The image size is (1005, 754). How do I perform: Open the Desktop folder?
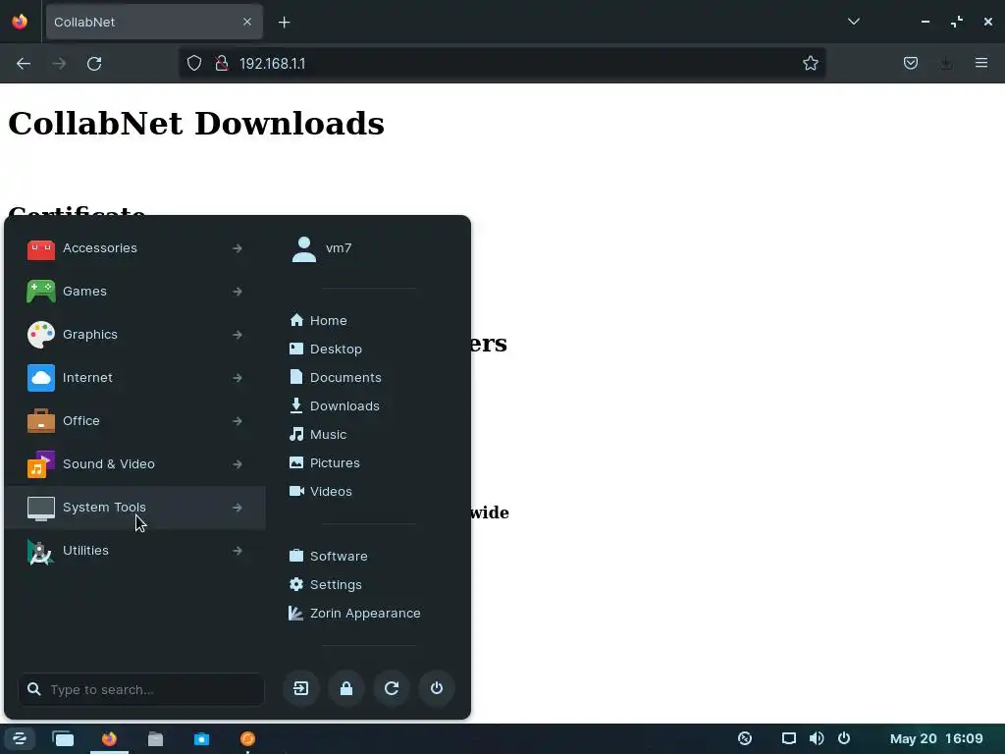326,349
